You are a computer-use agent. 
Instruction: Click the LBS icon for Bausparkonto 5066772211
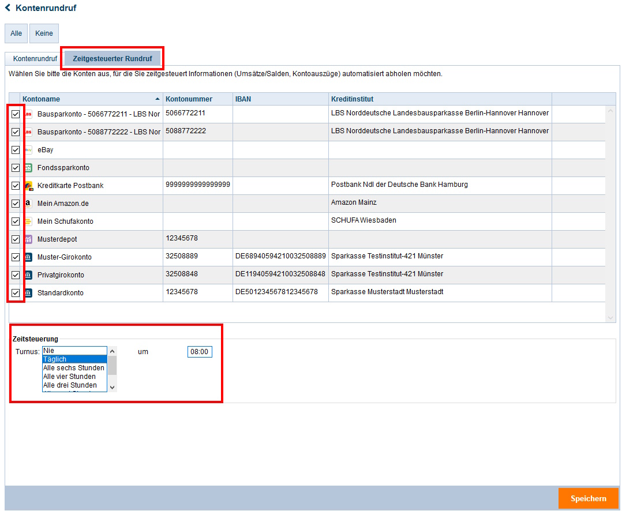point(28,114)
